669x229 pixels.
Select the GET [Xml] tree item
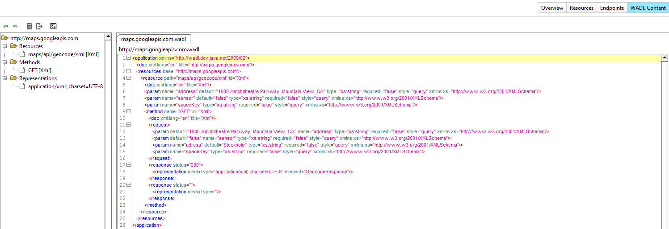39,70
